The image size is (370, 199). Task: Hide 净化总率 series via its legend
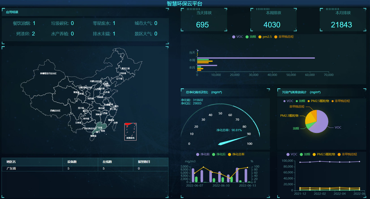(x=238, y=154)
